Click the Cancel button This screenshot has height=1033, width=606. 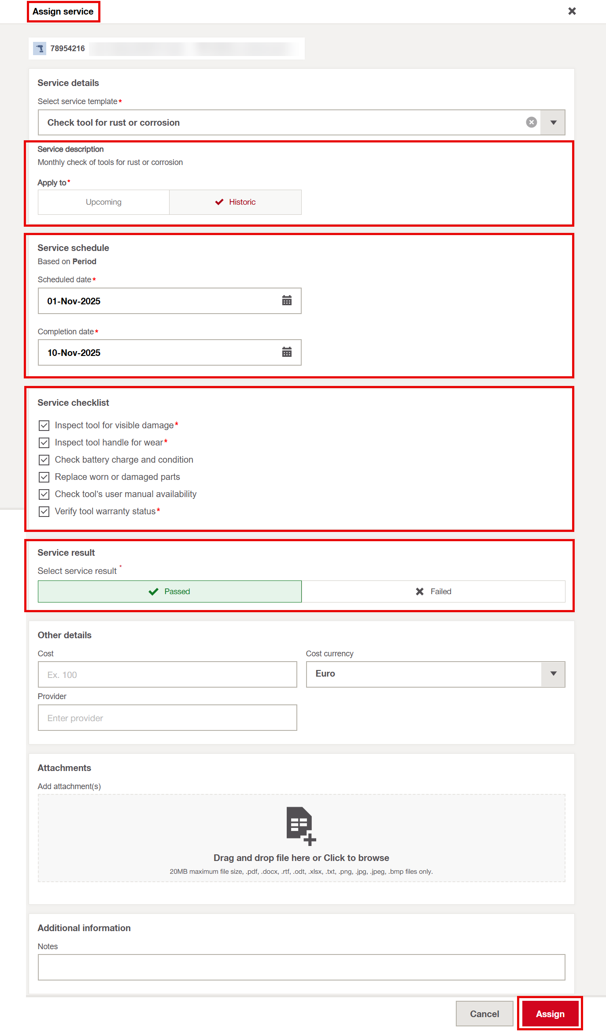tap(484, 1014)
